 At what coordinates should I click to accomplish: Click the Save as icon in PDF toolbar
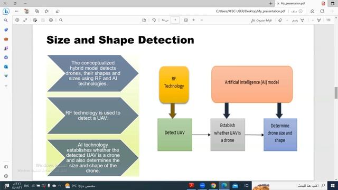(x=35, y=20)
